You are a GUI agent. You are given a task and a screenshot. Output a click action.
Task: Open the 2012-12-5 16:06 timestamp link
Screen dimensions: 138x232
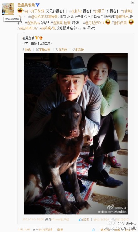(33, 219)
